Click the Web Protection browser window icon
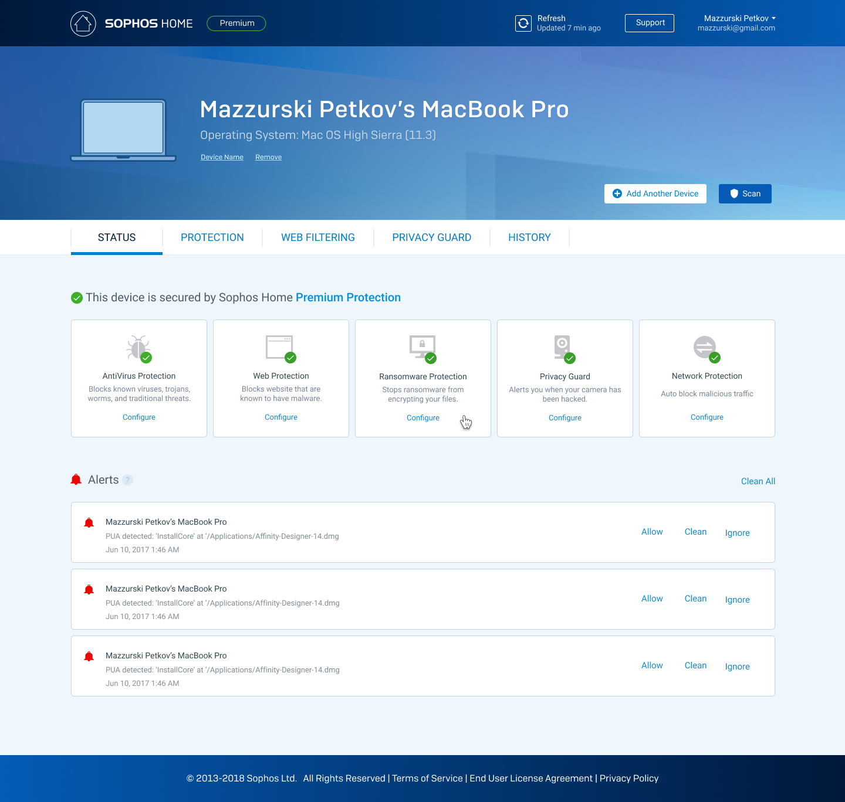845x802 pixels. coord(280,348)
